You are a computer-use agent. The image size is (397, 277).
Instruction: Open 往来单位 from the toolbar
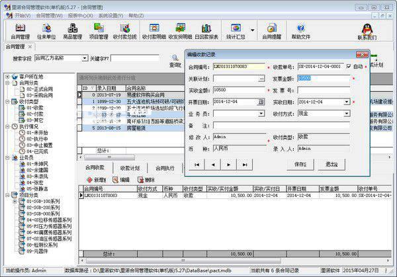[x=46, y=31]
